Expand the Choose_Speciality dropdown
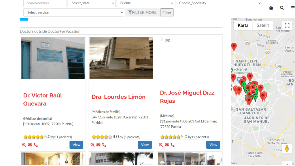295x166 pixels. pos(218,3)
